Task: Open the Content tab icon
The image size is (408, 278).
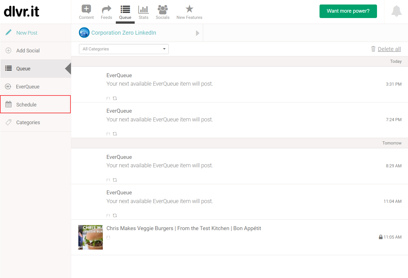Action: (86, 9)
